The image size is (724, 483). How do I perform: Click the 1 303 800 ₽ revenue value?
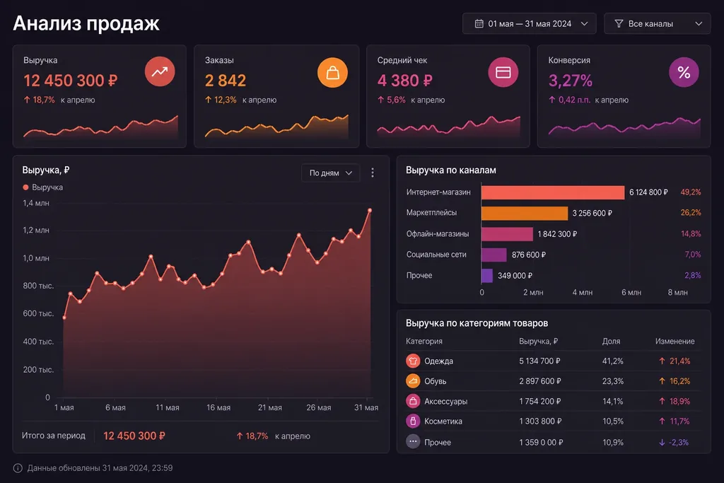(540, 421)
